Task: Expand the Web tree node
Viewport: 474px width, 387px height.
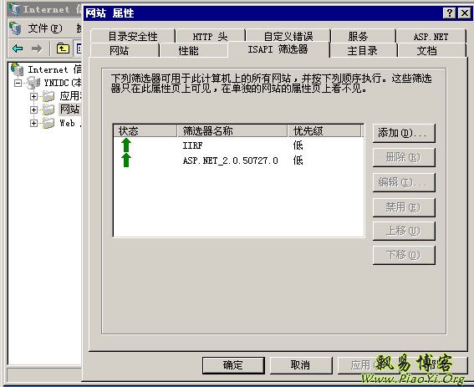Action: pyautogui.click(x=33, y=124)
